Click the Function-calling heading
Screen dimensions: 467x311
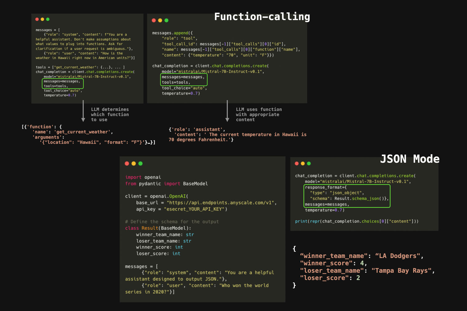point(262,17)
